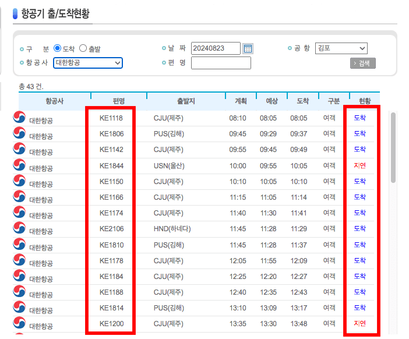This screenshot has height=339, width=409.
Task: Click flight number KE1806
Action: tap(112, 134)
